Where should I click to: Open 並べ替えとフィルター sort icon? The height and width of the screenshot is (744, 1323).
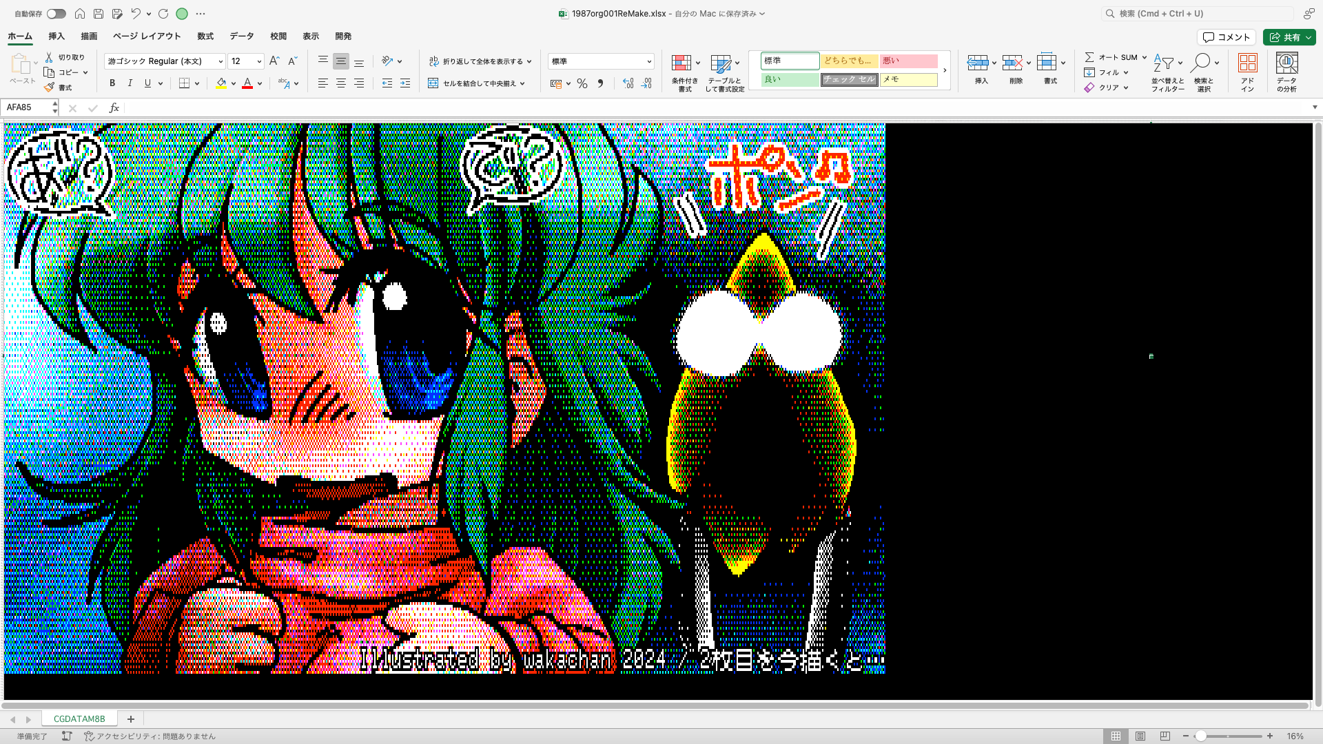[x=1164, y=63]
